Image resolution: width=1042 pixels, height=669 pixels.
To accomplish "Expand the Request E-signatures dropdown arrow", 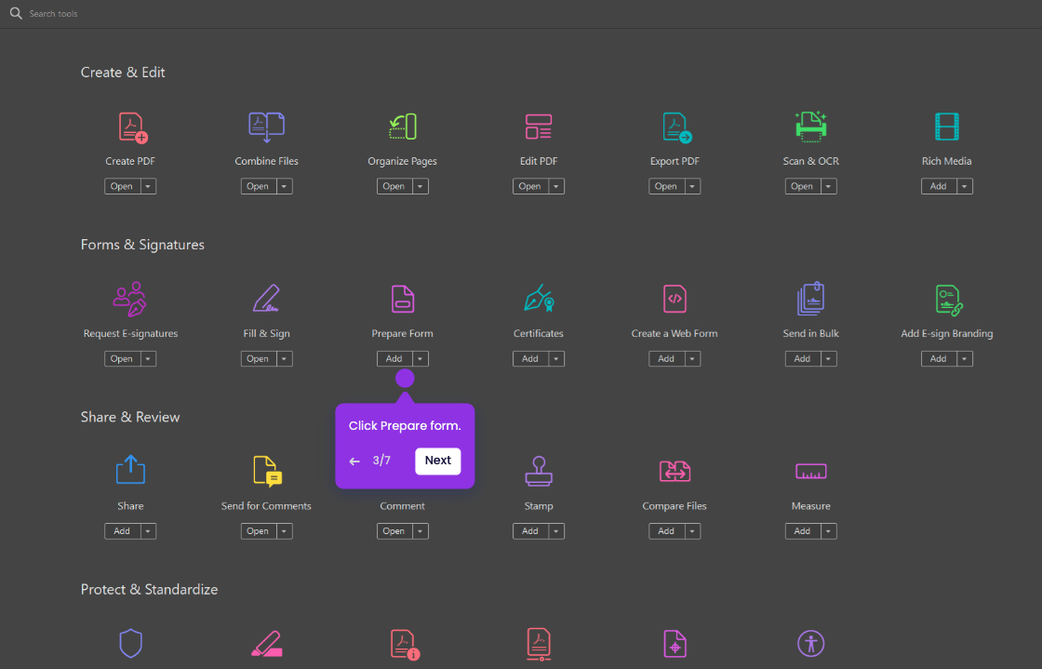I will (x=148, y=359).
